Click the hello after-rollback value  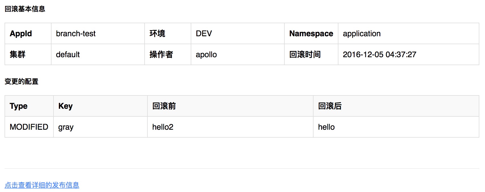[x=326, y=127]
